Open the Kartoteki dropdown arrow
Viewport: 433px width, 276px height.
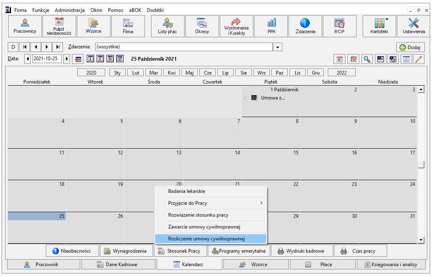pyautogui.click(x=387, y=19)
